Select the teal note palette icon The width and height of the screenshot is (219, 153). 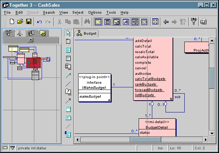68,118
